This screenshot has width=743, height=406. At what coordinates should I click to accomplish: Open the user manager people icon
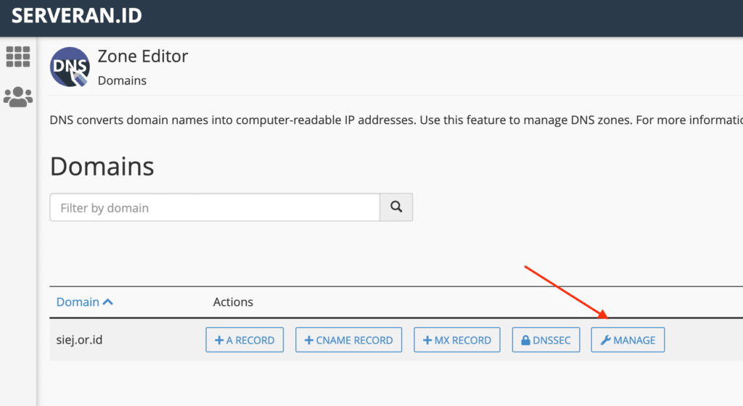18,97
